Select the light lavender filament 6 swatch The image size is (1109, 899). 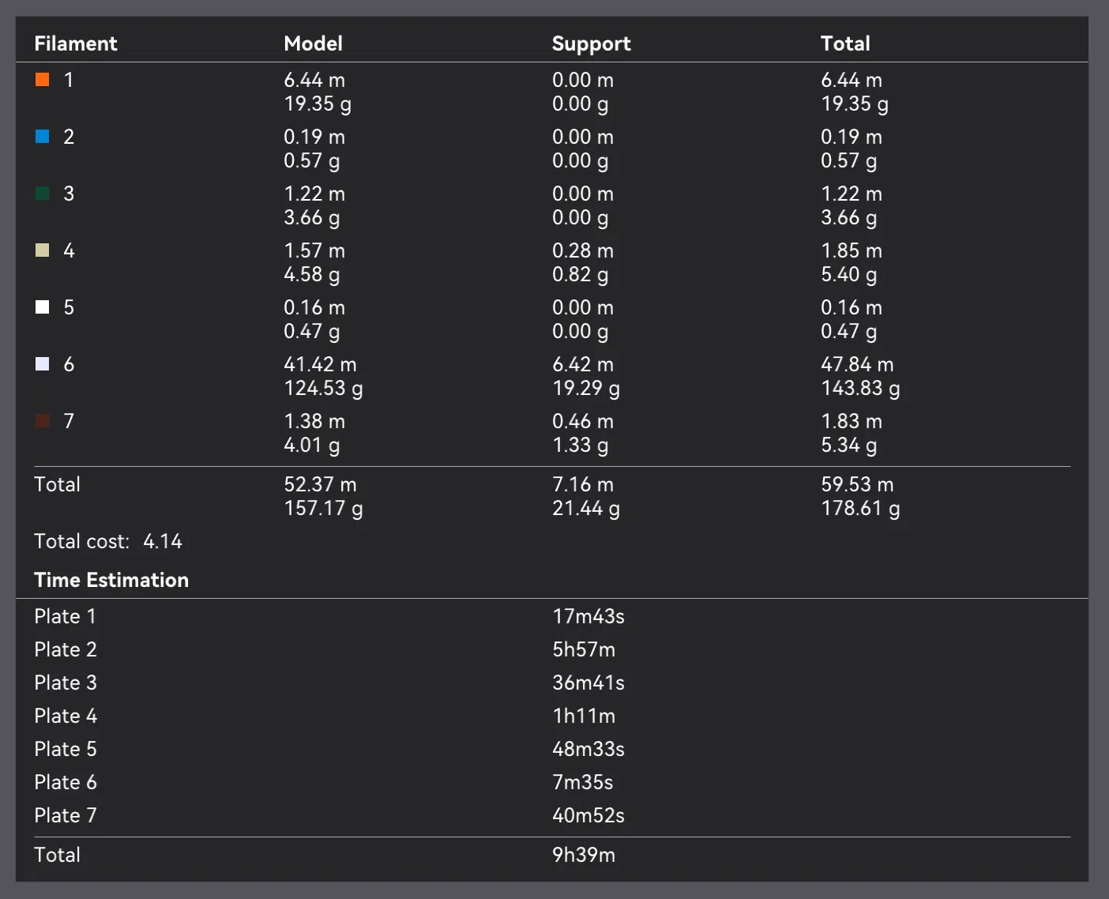43,364
